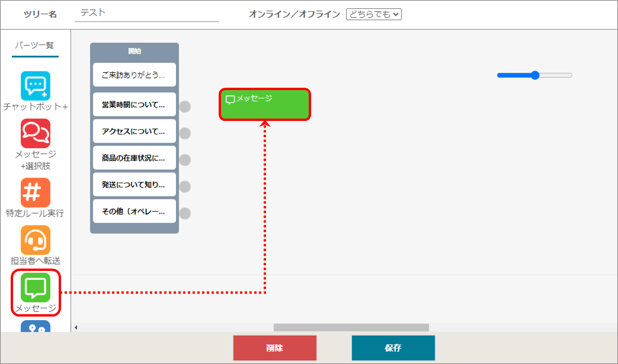Select the チャットボット+ part icon

[36, 86]
